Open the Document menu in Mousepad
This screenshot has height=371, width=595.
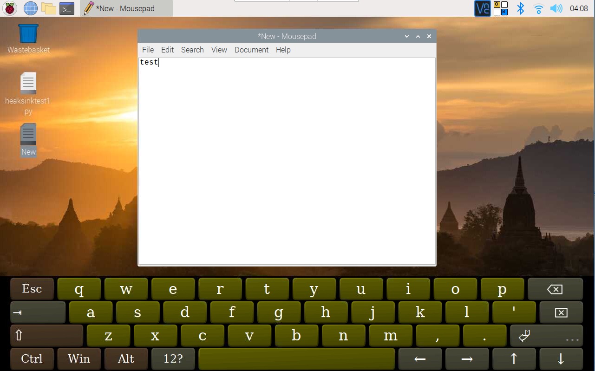coord(251,50)
